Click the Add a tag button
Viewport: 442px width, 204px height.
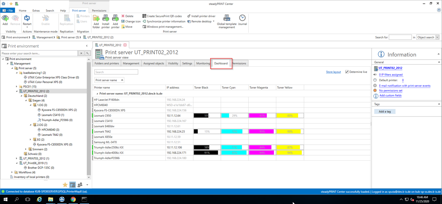pos(385,112)
